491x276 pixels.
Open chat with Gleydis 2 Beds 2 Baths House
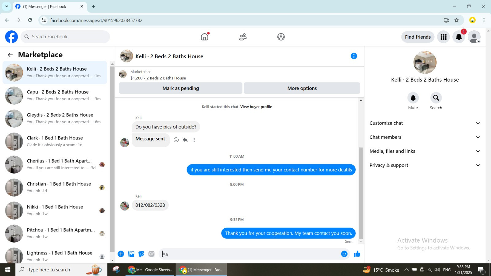pos(55,118)
